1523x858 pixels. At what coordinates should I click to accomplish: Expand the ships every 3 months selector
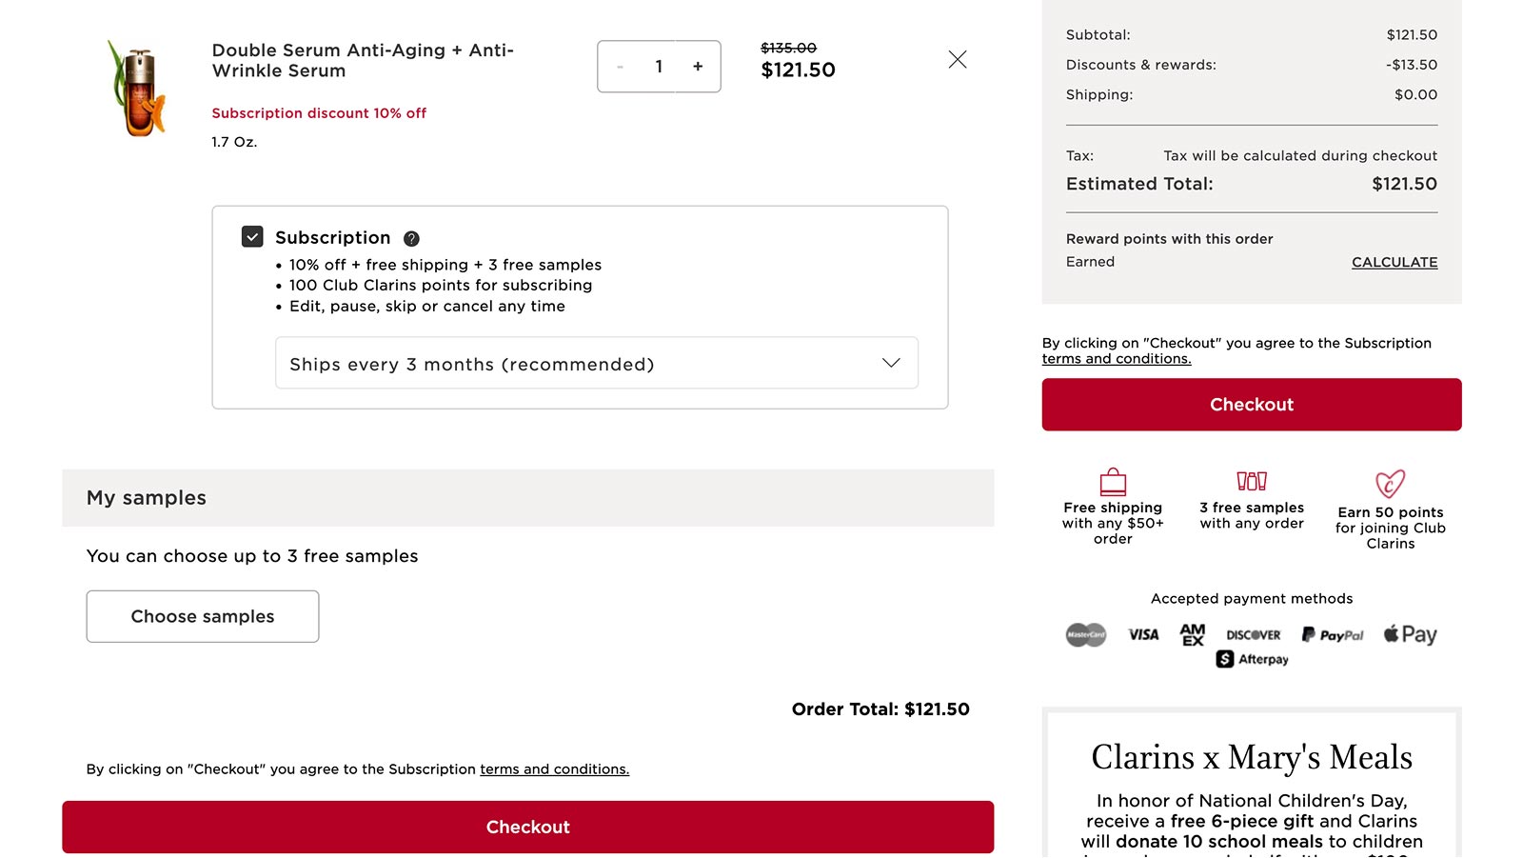pos(891,363)
